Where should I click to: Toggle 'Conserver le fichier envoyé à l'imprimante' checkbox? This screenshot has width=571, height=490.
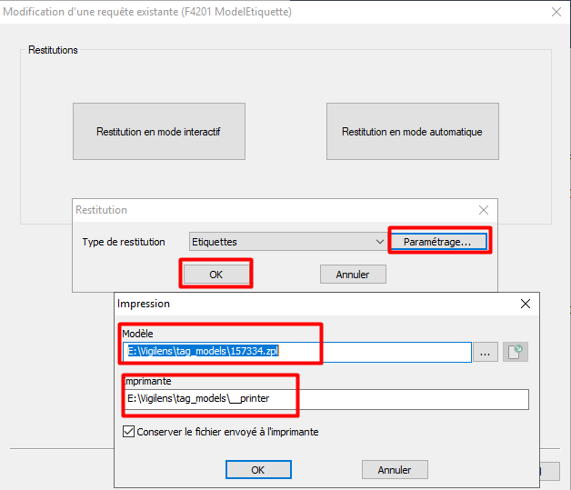128,432
